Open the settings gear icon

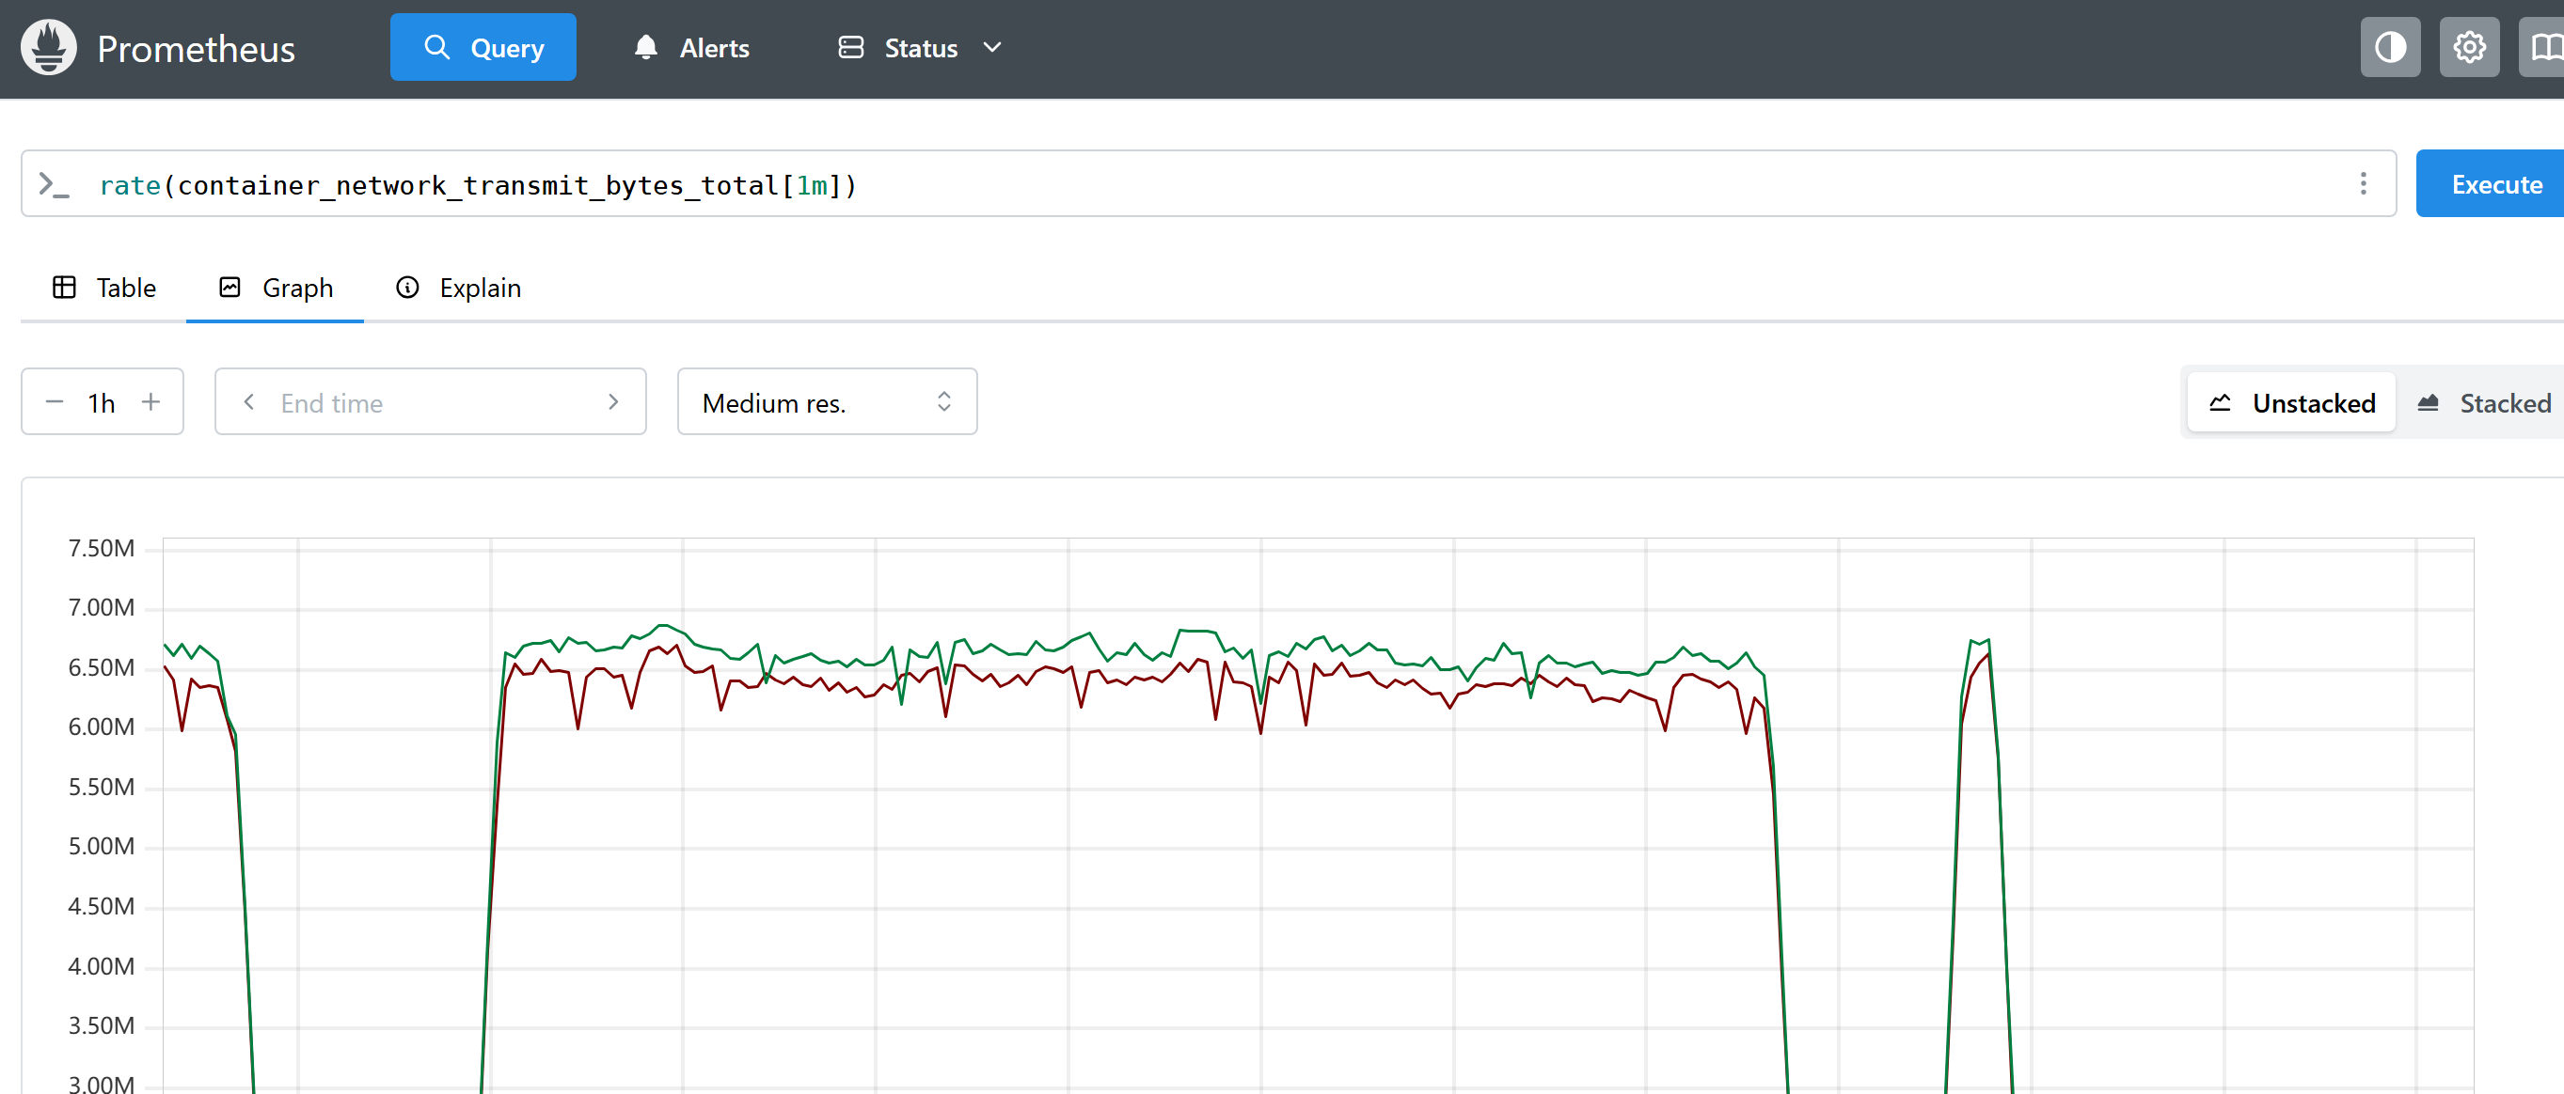(2468, 48)
